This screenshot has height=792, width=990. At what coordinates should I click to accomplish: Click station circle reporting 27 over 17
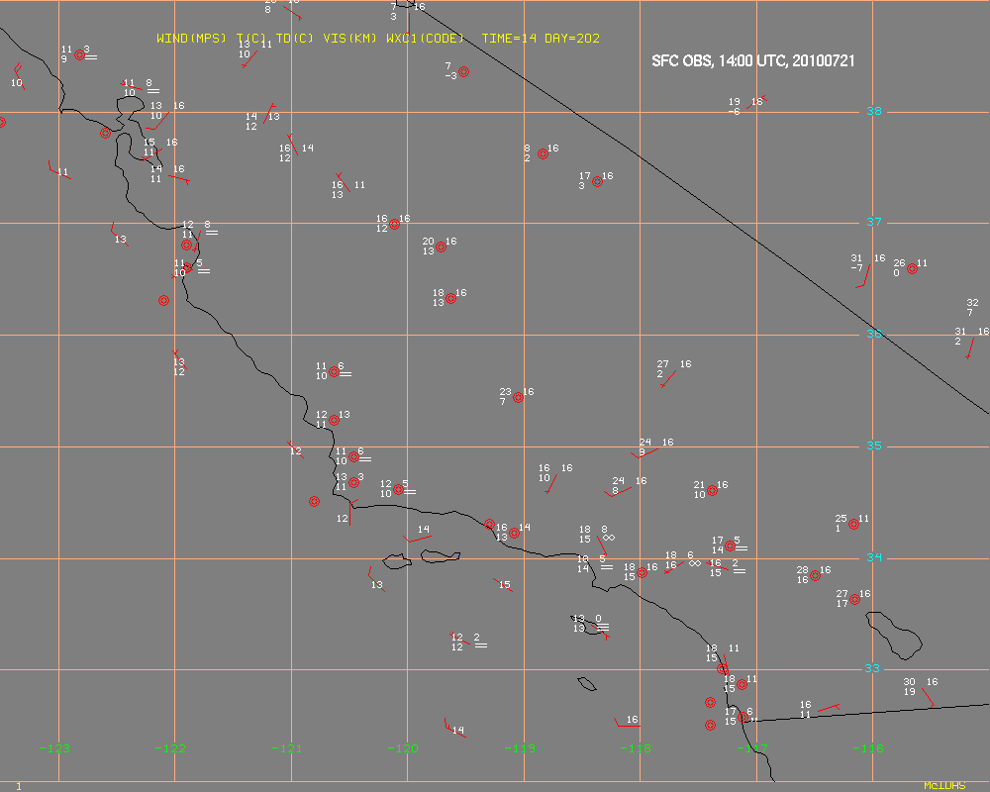point(855,599)
